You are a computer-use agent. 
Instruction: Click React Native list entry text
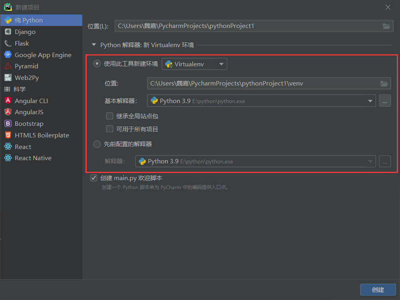(x=33, y=158)
